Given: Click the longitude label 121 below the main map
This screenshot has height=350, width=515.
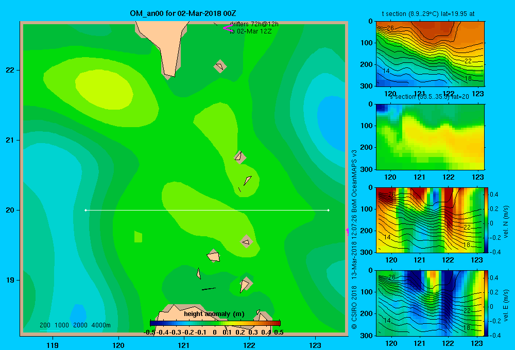Looking at the screenshot, I should [x=184, y=345].
